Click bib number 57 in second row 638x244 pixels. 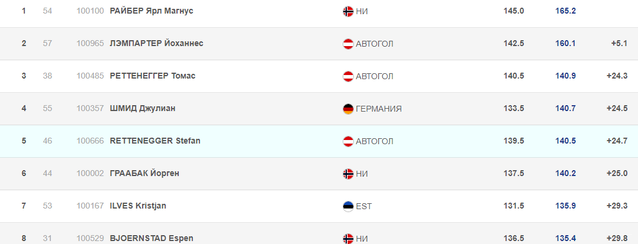(x=47, y=44)
